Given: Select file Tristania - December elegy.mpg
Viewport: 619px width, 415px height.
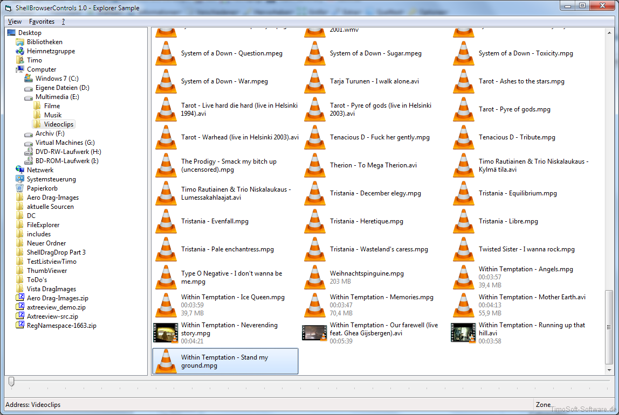Looking at the screenshot, I should tap(375, 193).
